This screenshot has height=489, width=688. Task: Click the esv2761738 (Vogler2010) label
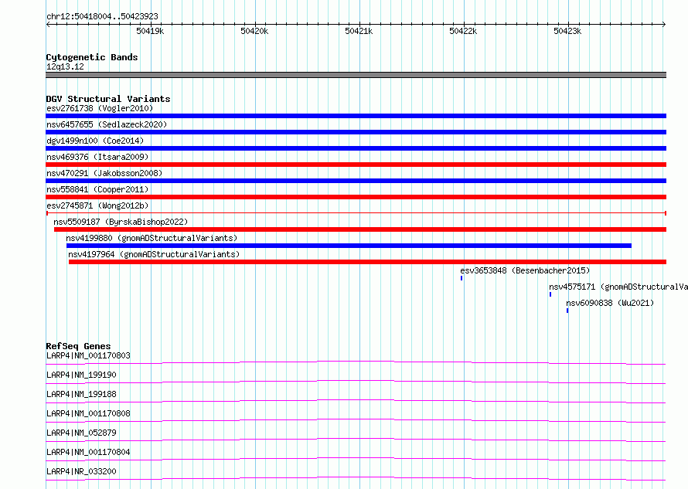[100, 108]
